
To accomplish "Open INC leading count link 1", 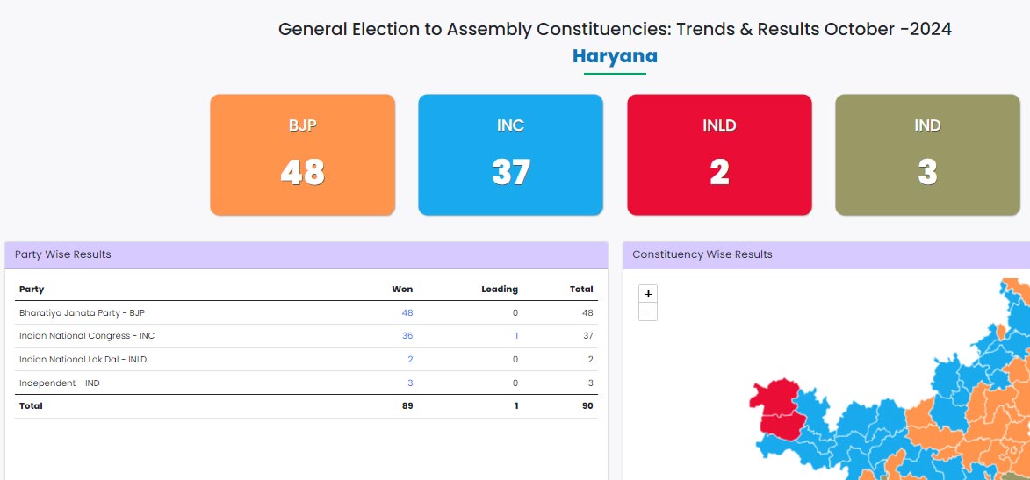I will click(x=516, y=335).
